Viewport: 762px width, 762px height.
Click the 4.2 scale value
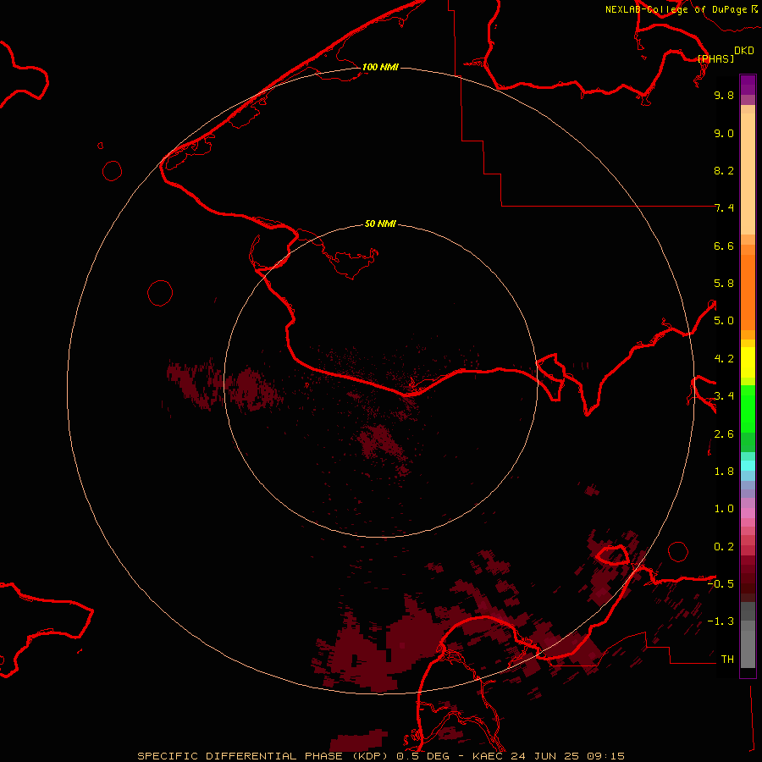pos(724,359)
